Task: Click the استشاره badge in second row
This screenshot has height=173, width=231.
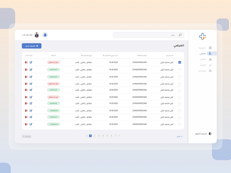Action: (53, 70)
